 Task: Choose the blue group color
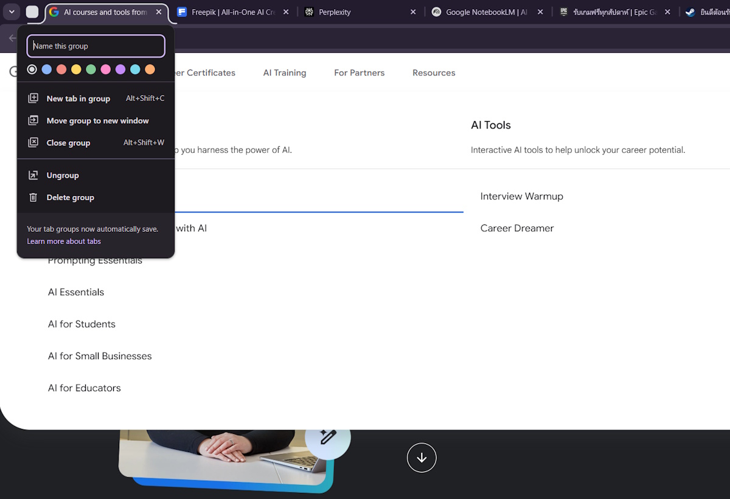(x=47, y=69)
